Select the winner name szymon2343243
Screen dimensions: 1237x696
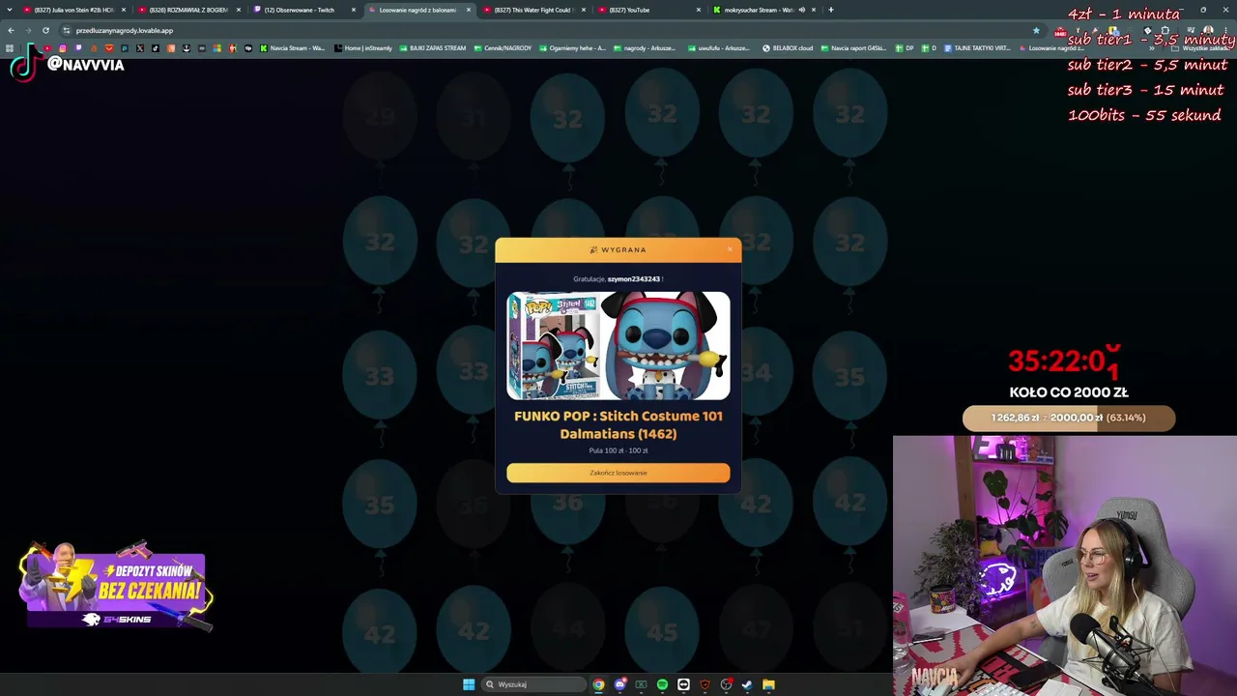coord(634,279)
